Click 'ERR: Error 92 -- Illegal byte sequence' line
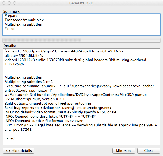 click(81, 125)
